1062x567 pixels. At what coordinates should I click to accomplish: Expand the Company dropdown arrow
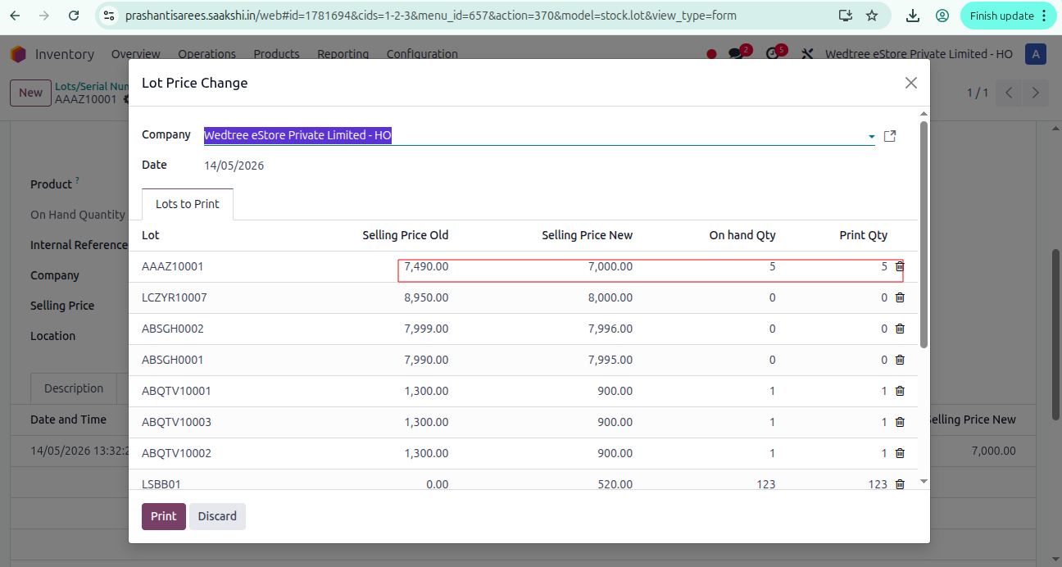pos(871,137)
